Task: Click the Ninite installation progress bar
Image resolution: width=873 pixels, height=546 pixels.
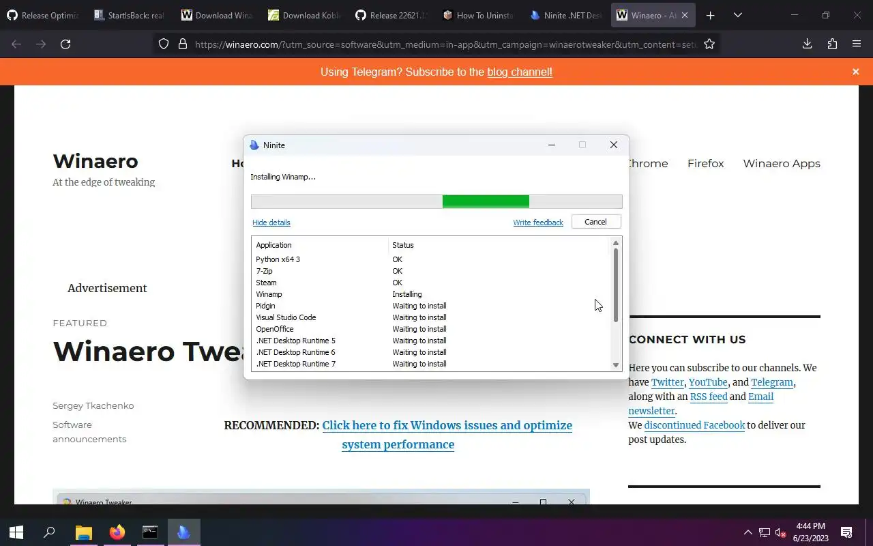Action: 436,201
